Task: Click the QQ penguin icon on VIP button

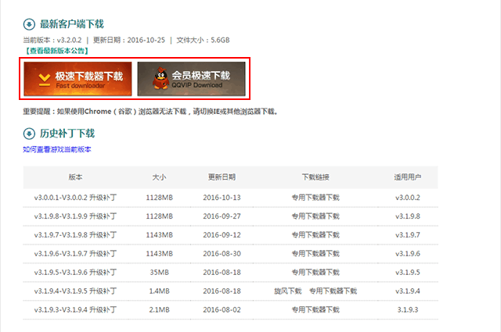Action: 160,78
